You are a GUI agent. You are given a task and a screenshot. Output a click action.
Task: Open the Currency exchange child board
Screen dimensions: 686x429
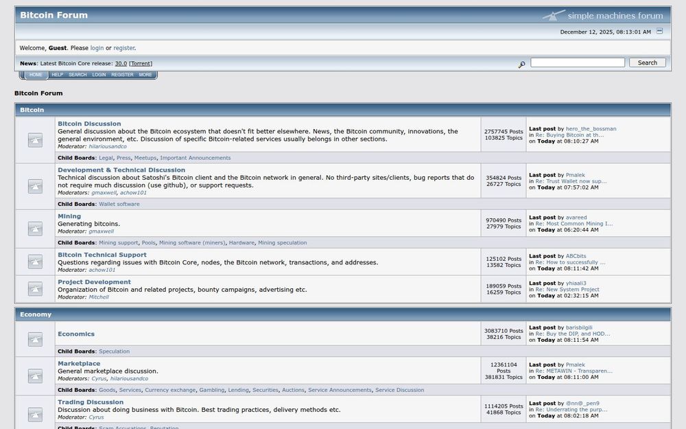[x=170, y=390]
